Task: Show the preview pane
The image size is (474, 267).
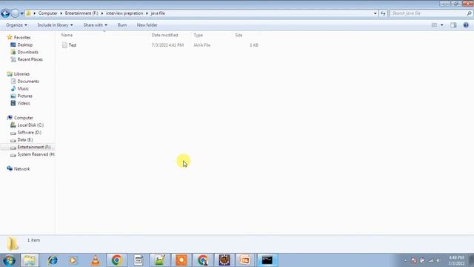Action: pos(453,25)
